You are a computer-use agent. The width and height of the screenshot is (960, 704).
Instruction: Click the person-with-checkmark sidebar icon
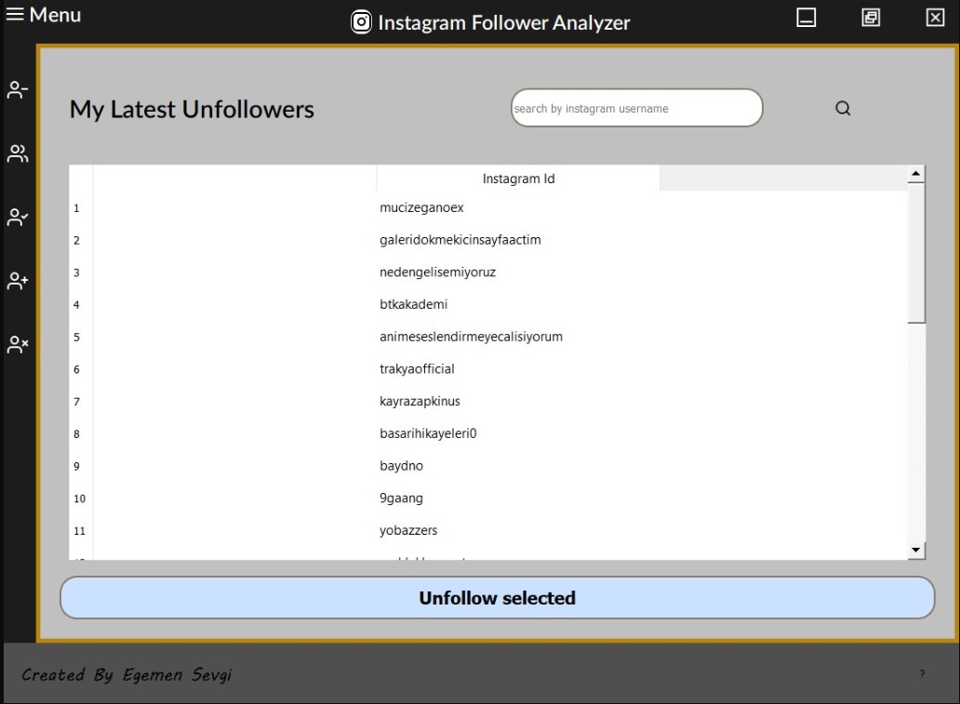17,217
